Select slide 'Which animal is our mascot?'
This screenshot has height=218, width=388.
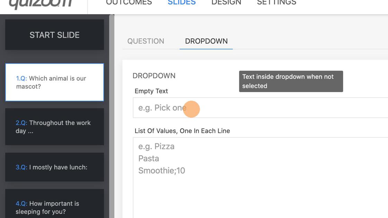point(54,82)
